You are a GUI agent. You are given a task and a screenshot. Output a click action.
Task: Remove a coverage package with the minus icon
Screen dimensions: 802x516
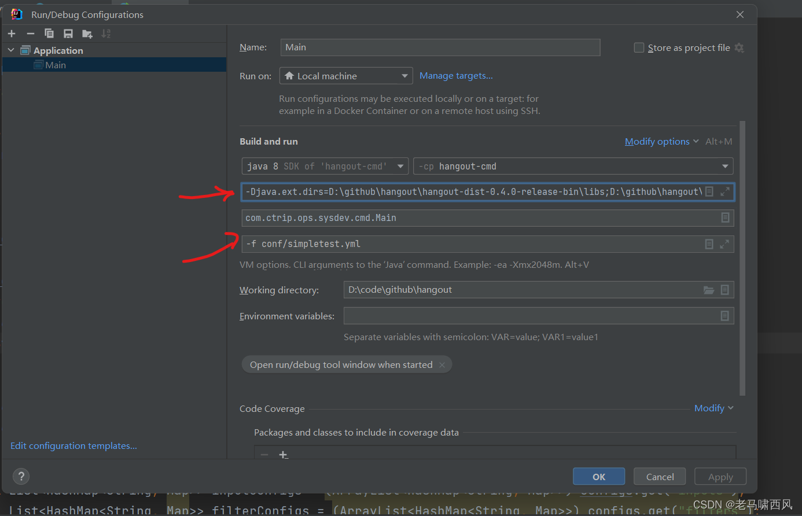[264, 455]
